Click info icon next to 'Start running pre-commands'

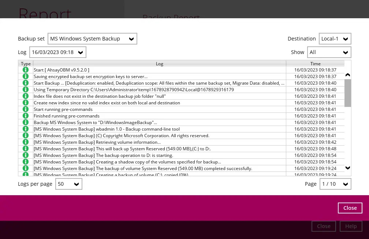pos(26,109)
